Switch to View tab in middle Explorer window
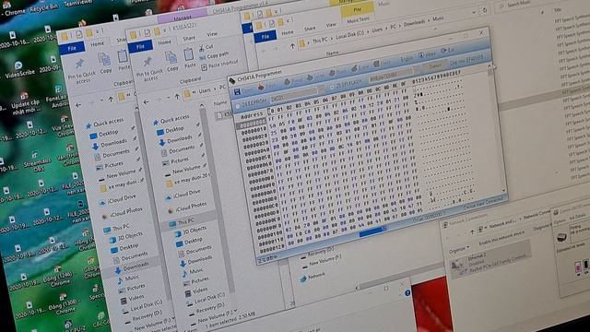 pyautogui.click(x=212, y=34)
